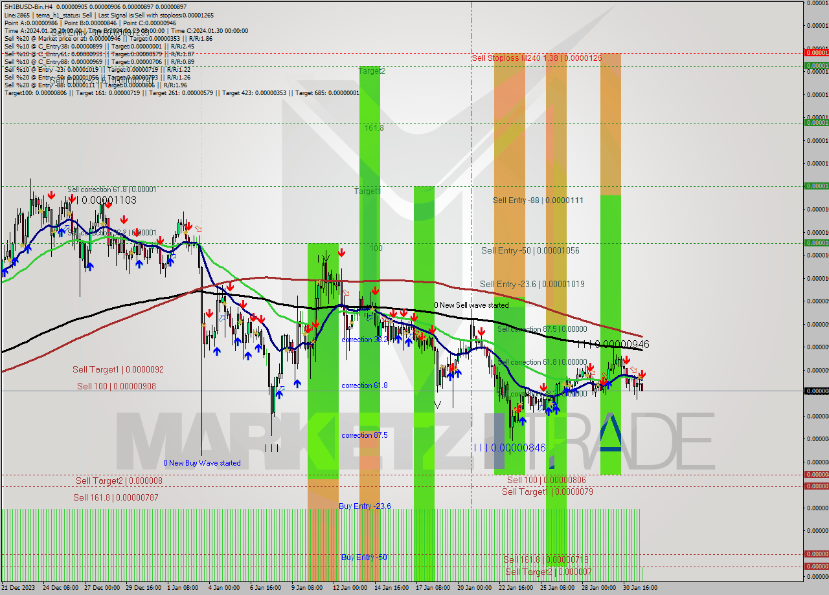The image size is (829, 595).
Task: Select the 'Sell Target1 | 0.0000092' label
Action: tap(118, 370)
